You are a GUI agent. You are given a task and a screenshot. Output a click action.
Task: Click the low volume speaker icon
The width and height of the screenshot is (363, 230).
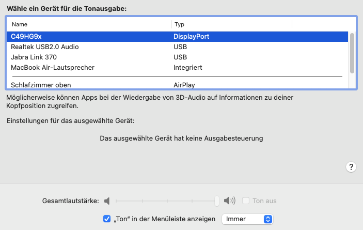pos(107,201)
